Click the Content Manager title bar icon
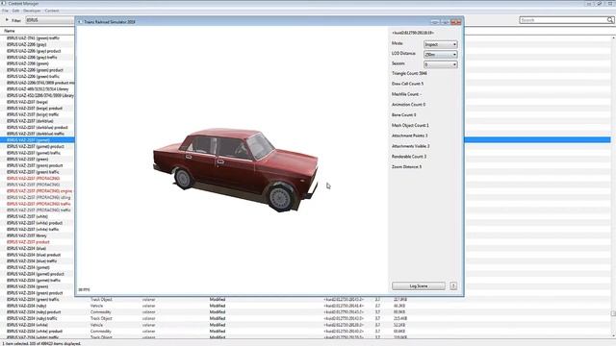This screenshot has height=346, width=616. tap(4, 3)
